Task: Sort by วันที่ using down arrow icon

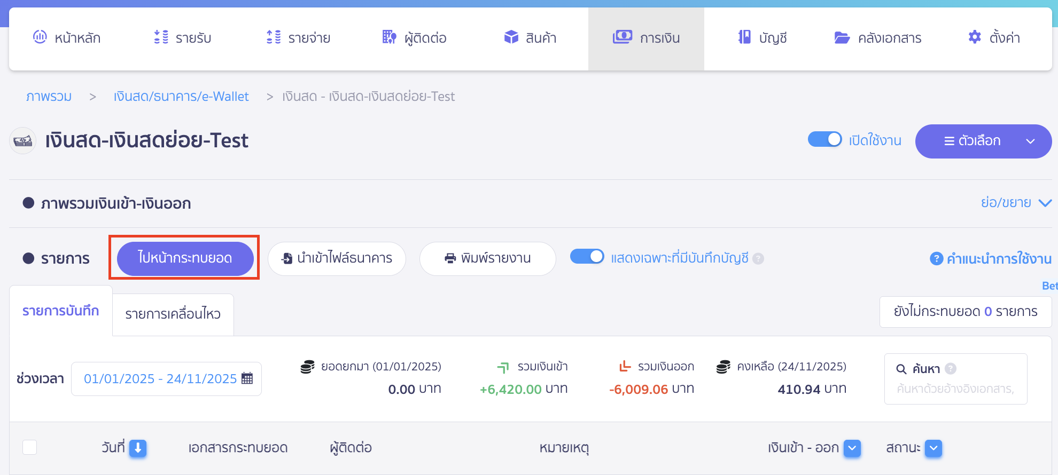Action: click(x=138, y=448)
